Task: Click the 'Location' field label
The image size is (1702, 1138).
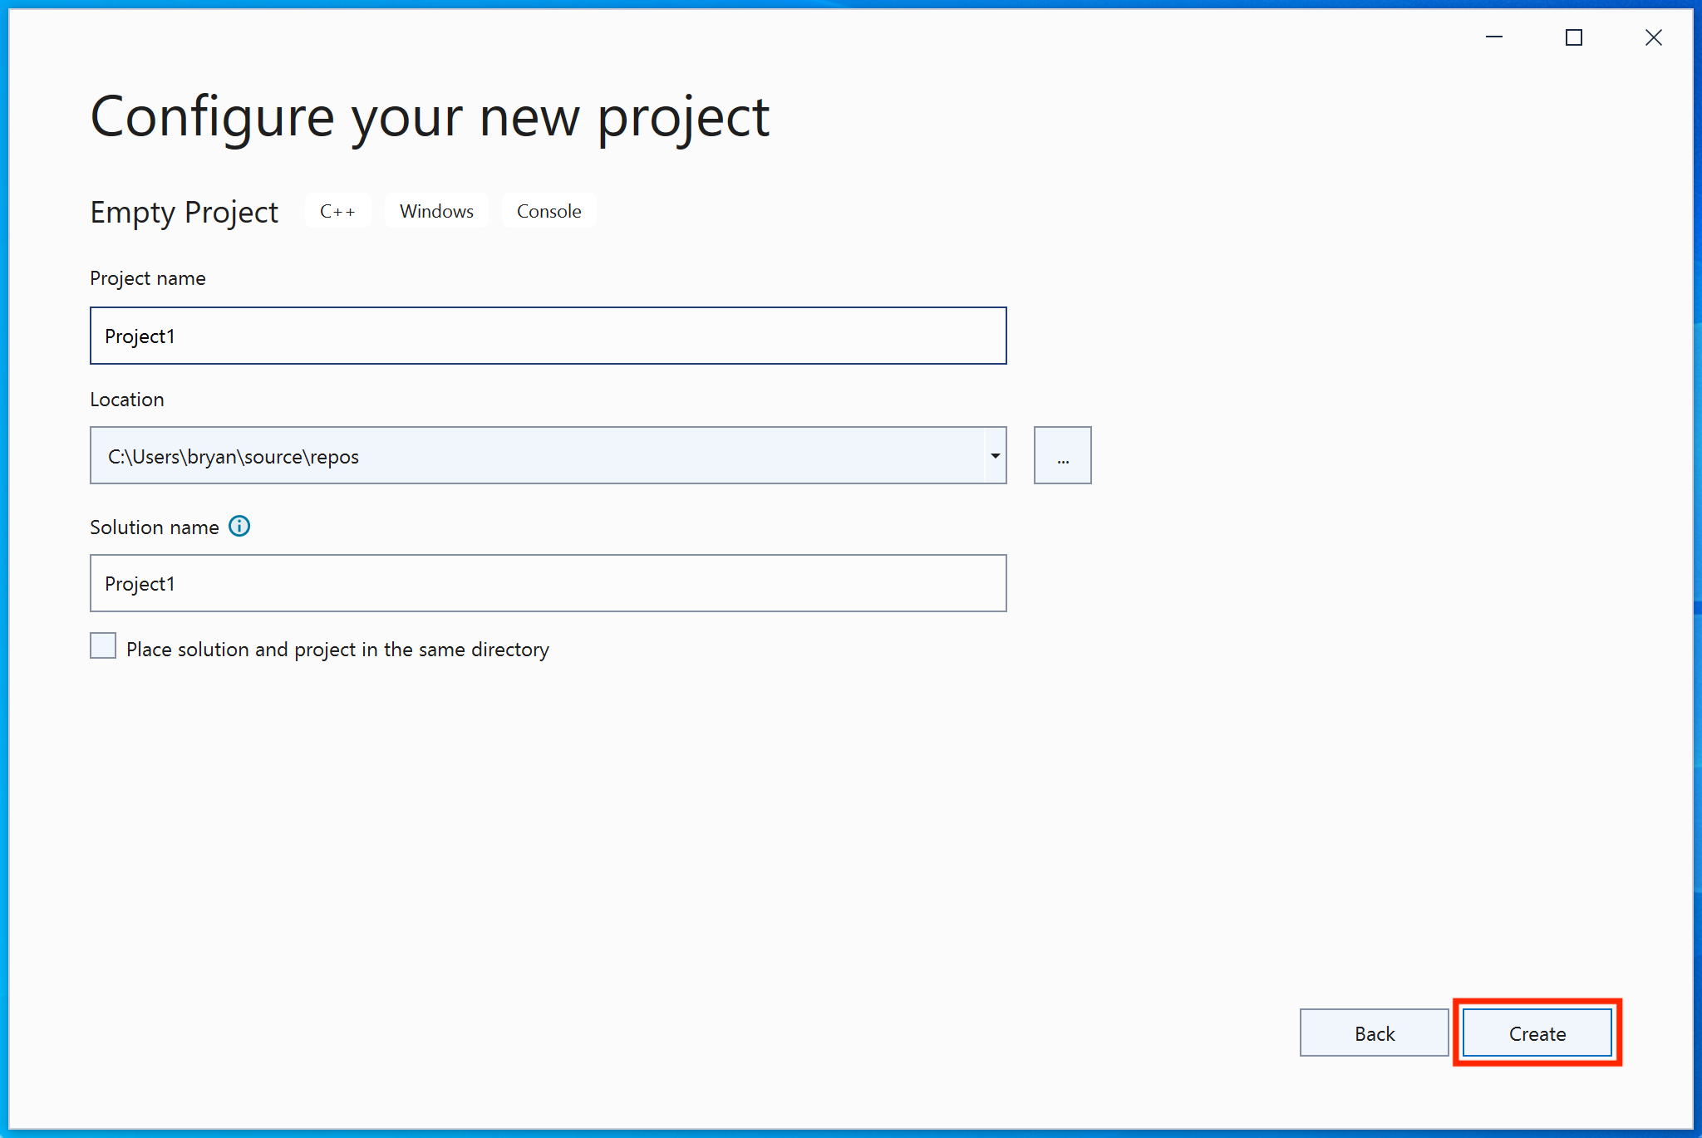Action: coord(127,400)
